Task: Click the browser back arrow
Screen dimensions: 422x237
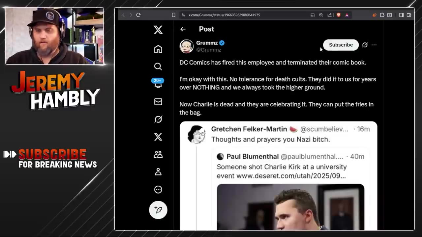Action: tap(123, 15)
